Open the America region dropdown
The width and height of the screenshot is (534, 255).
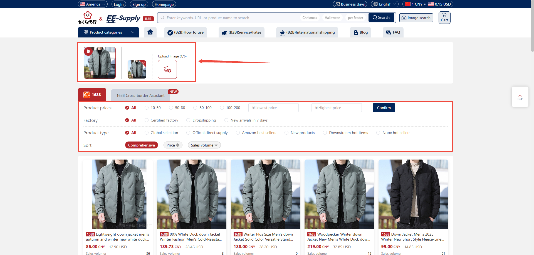point(93,4)
